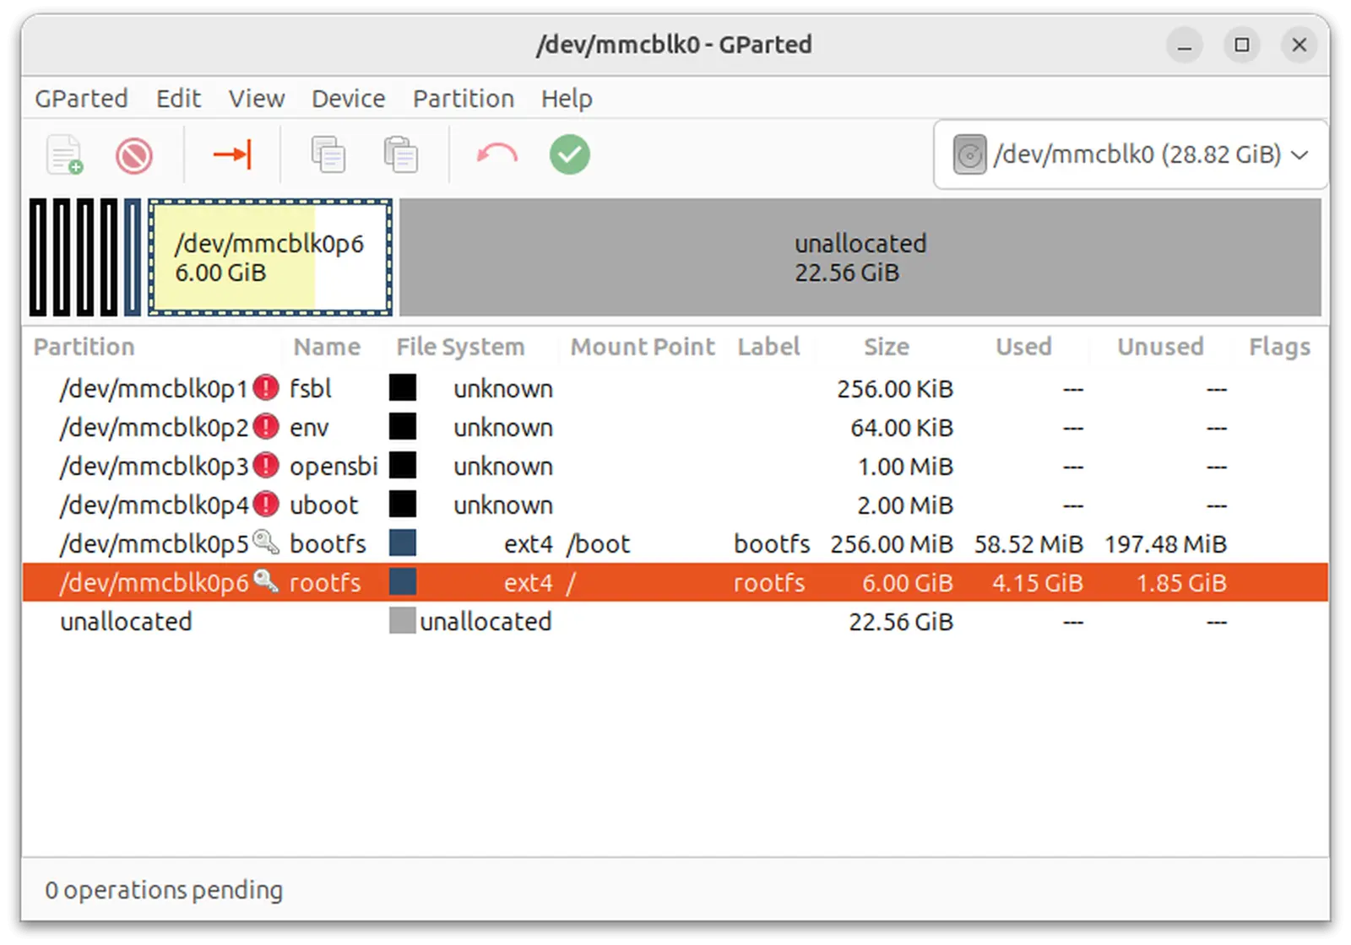Click the warning icon beside /dev/mmcblk0p1
The width and height of the screenshot is (1351, 945).
pyautogui.click(x=266, y=388)
